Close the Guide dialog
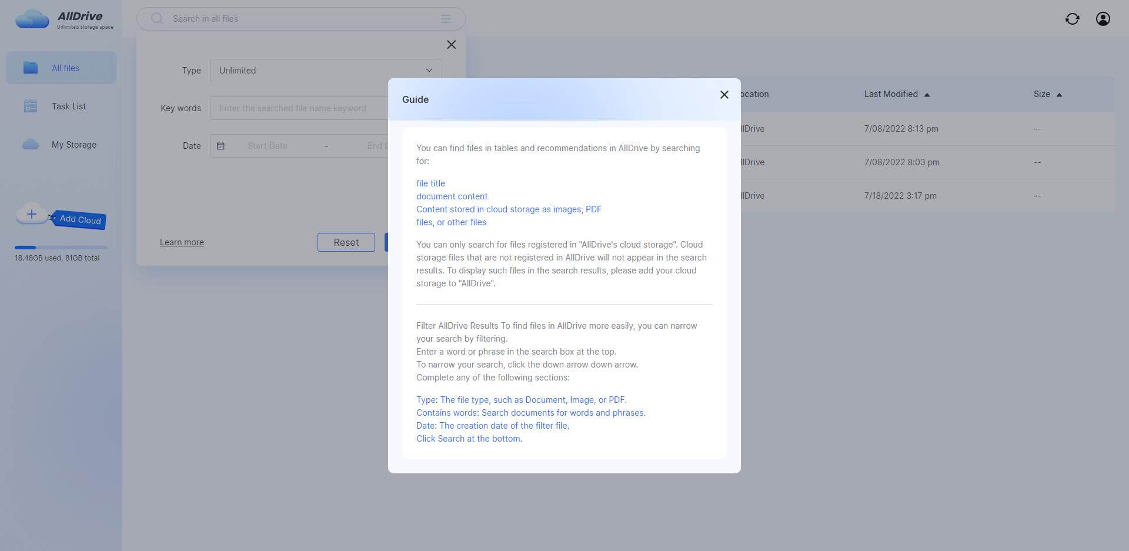Viewport: 1129px width, 551px height. [724, 95]
